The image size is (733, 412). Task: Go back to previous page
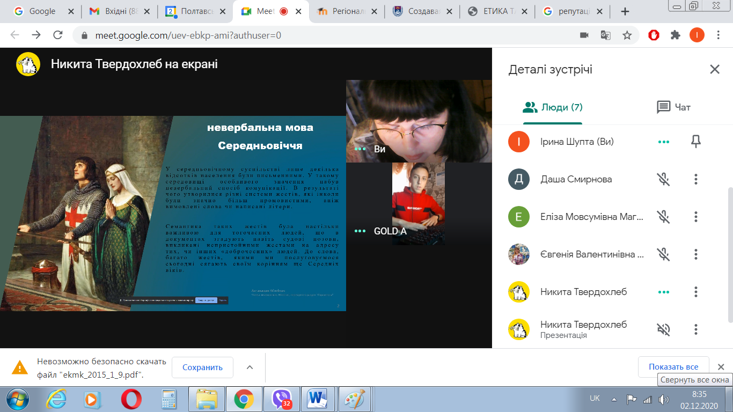[14, 35]
